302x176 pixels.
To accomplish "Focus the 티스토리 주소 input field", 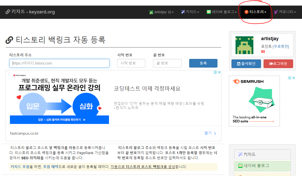I will [59, 63].
